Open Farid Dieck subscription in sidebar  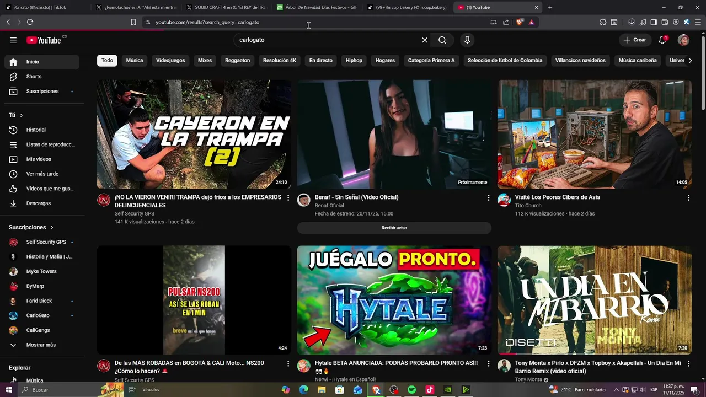tap(42, 301)
